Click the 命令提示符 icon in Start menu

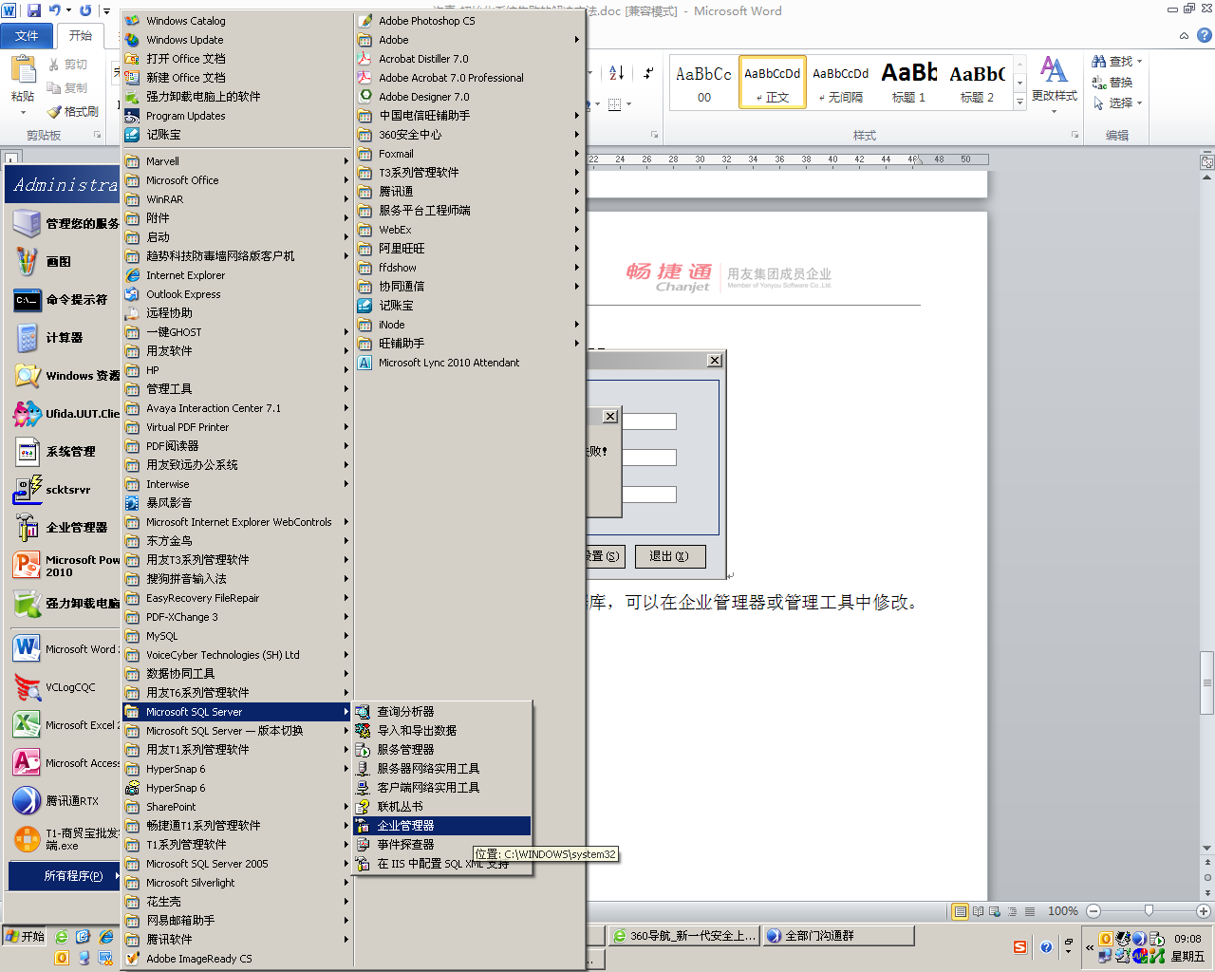tap(27, 300)
